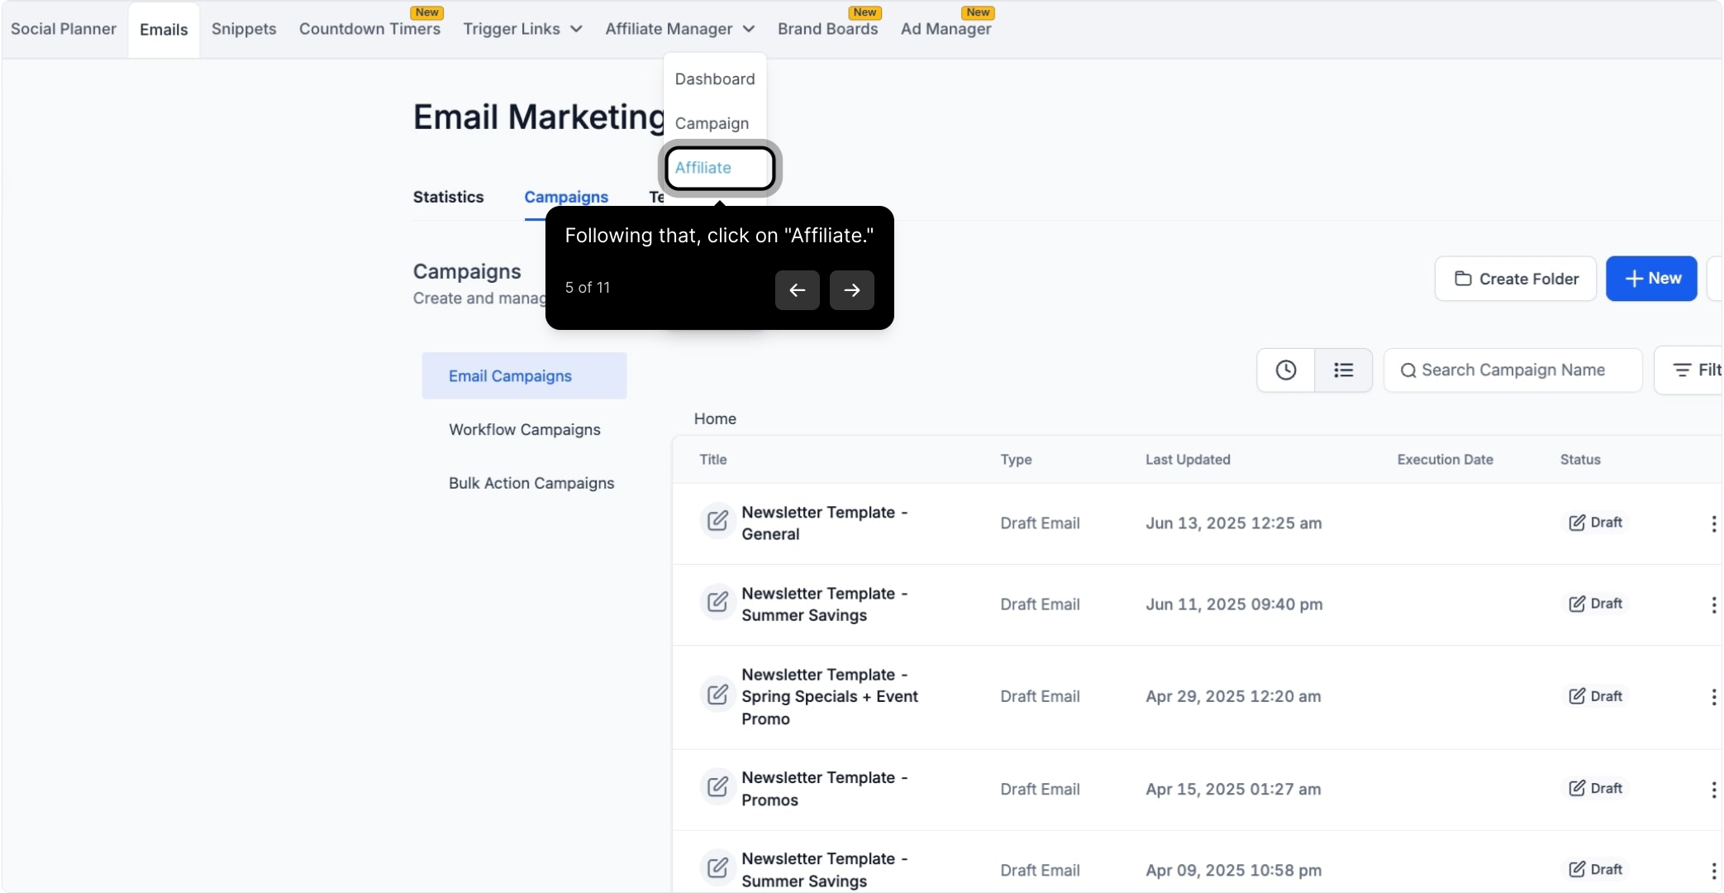Open Newsletter Template - General title
The height and width of the screenshot is (893, 1724).
(x=824, y=523)
